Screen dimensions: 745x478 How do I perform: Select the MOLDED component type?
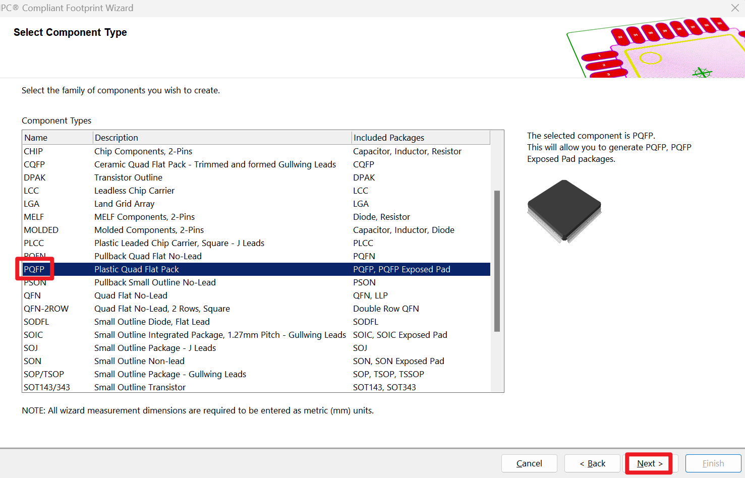pos(256,230)
